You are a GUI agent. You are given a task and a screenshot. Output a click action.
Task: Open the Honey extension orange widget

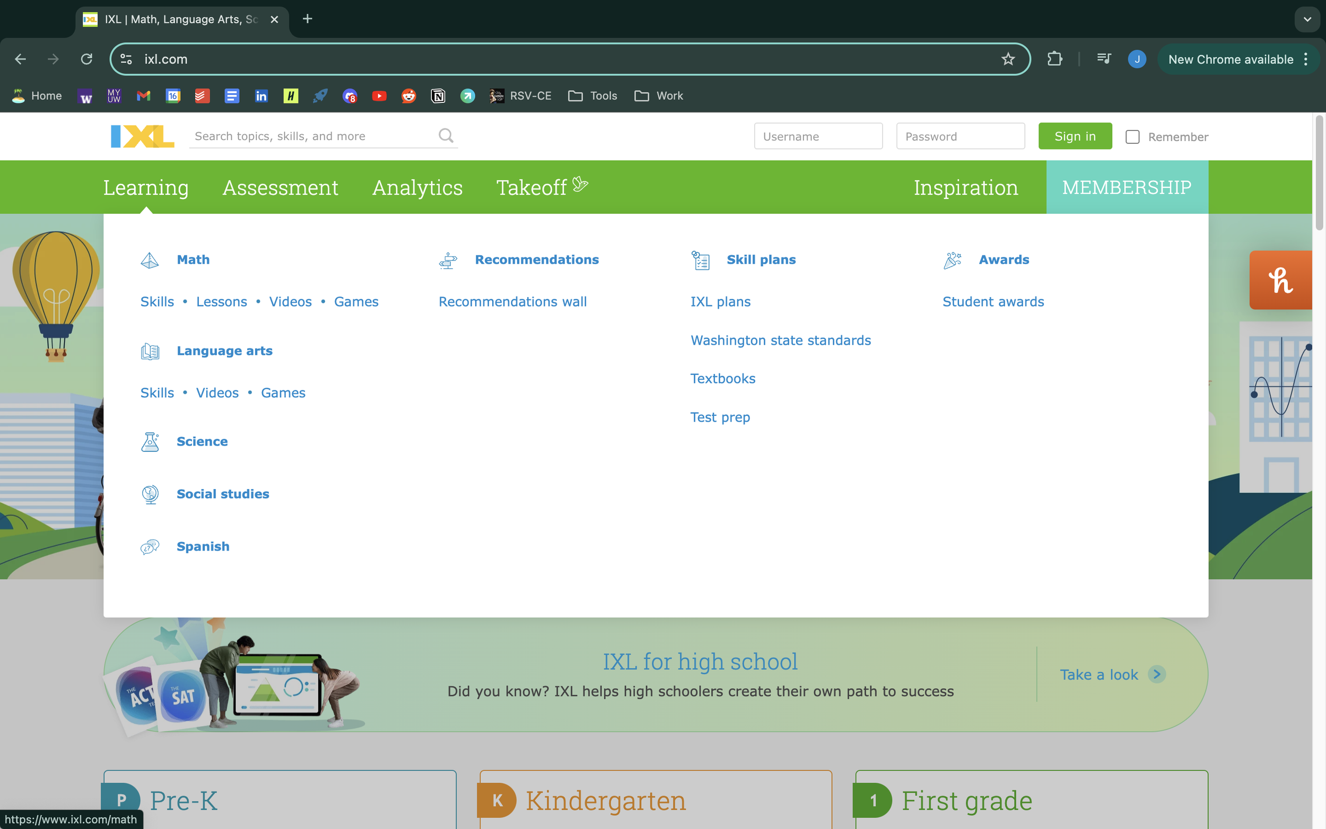pyautogui.click(x=1280, y=280)
